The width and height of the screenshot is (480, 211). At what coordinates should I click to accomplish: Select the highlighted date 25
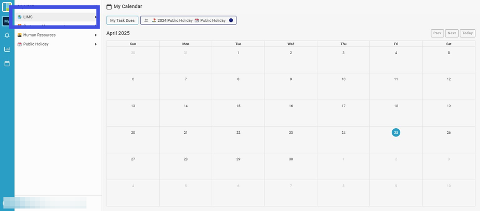pos(396,133)
